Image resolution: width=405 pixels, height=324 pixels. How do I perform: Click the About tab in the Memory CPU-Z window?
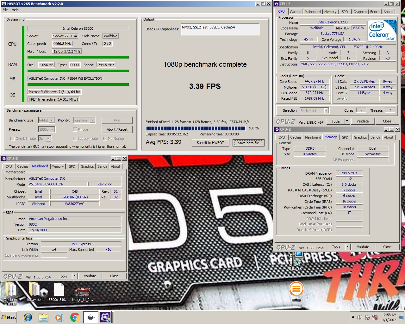(389, 137)
